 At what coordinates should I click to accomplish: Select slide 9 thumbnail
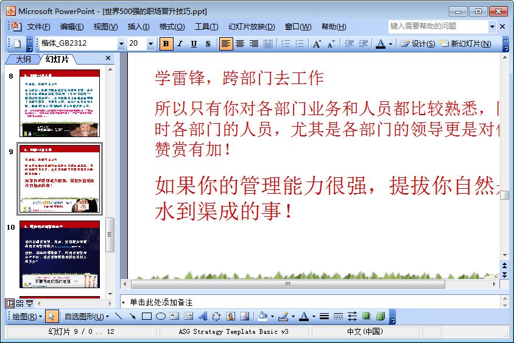[60, 179]
